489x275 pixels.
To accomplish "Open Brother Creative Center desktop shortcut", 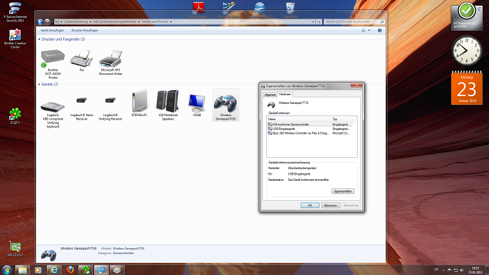I will click(x=15, y=39).
